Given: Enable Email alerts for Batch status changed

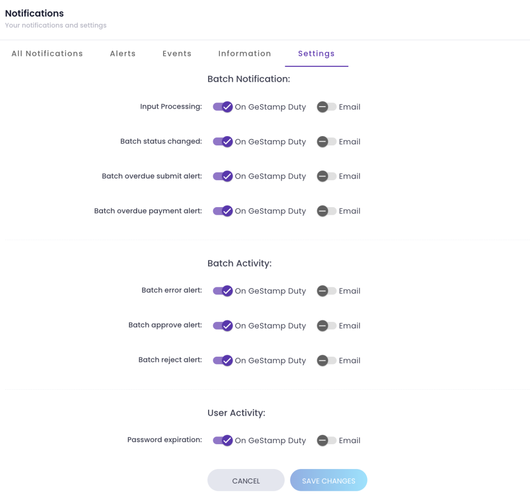Looking at the screenshot, I should pos(325,141).
